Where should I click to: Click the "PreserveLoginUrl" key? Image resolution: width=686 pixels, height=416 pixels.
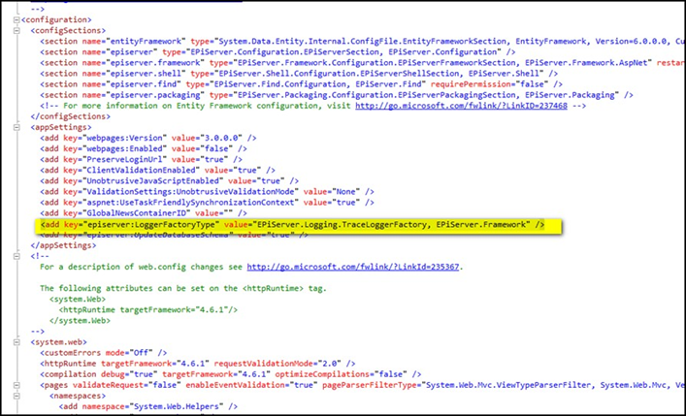[125, 160]
